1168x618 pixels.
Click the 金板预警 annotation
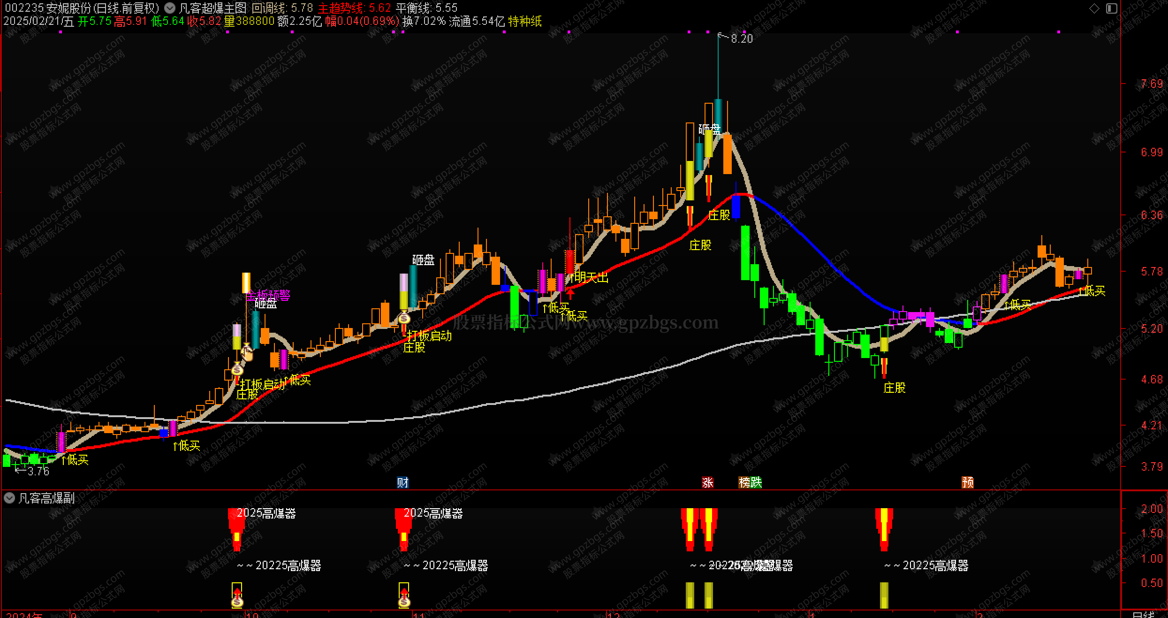point(268,296)
